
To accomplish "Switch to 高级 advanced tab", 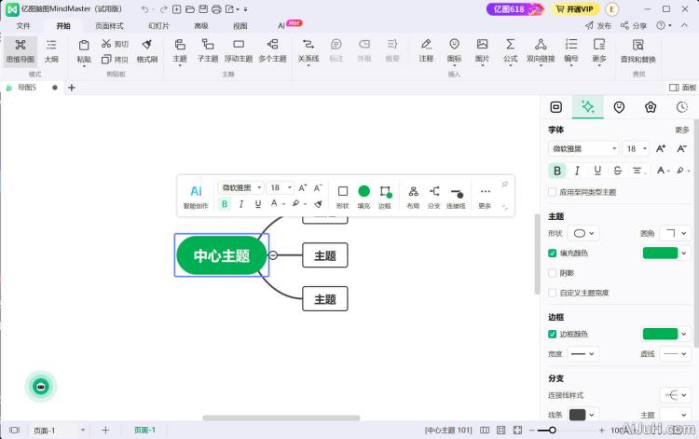I will coord(201,26).
